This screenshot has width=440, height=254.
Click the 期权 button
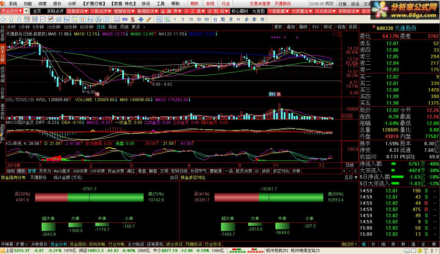point(195,3)
